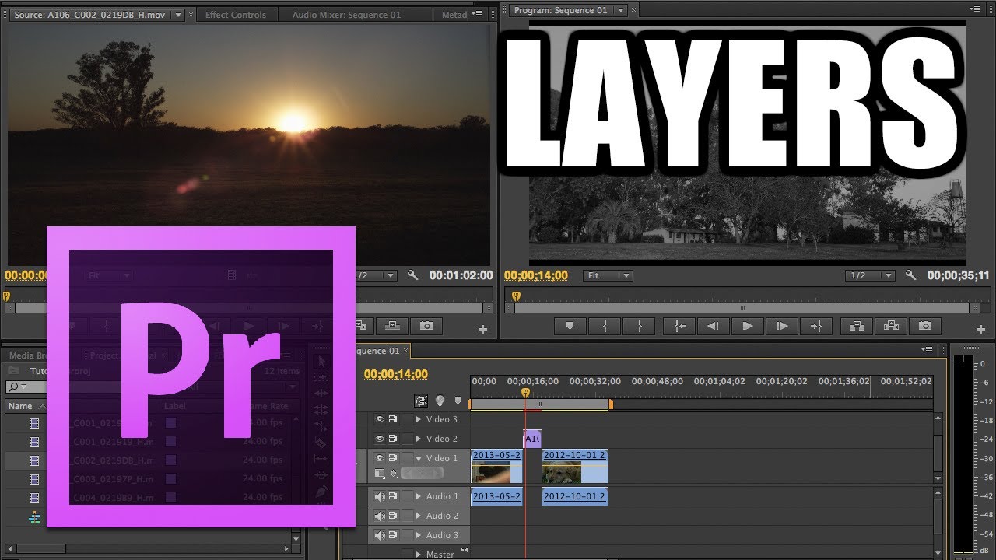Switch to the Effect Controls tab
The image size is (996, 560).
click(236, 15)
